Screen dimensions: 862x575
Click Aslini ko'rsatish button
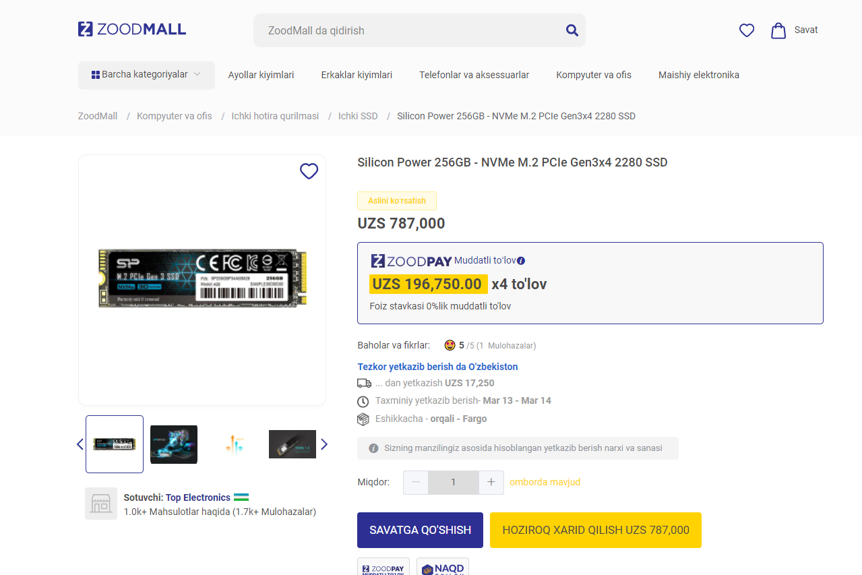click(397, 201)
